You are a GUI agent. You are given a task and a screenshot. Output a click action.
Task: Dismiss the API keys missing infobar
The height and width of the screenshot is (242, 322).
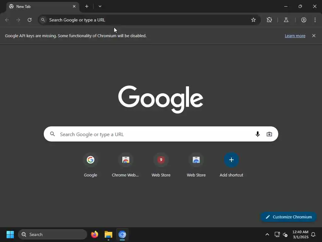[x=314, y=36]
